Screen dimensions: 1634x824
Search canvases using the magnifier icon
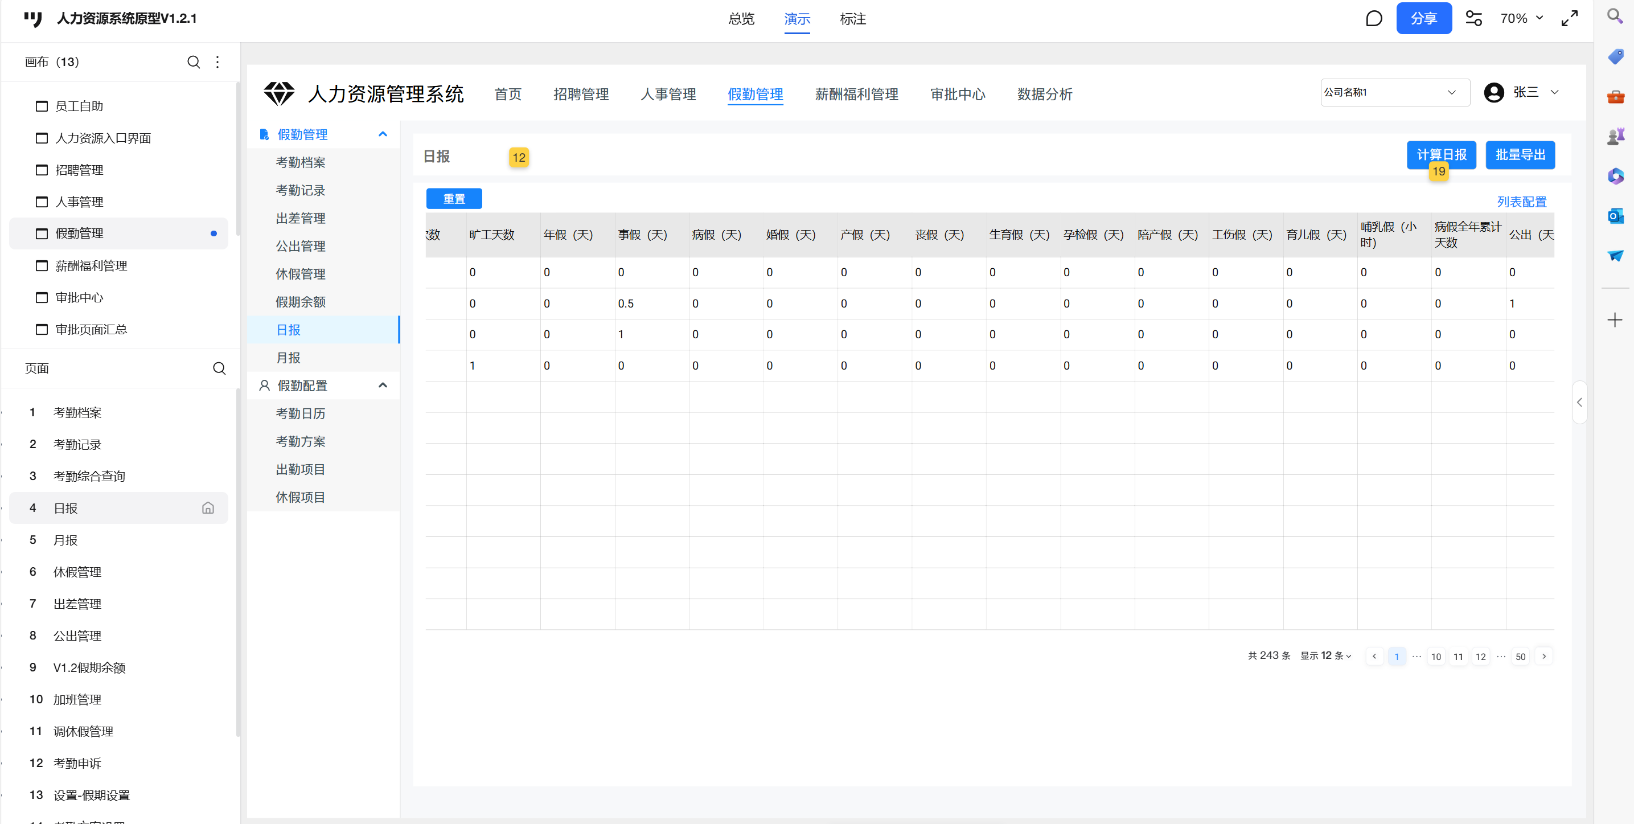pos(194,62)
